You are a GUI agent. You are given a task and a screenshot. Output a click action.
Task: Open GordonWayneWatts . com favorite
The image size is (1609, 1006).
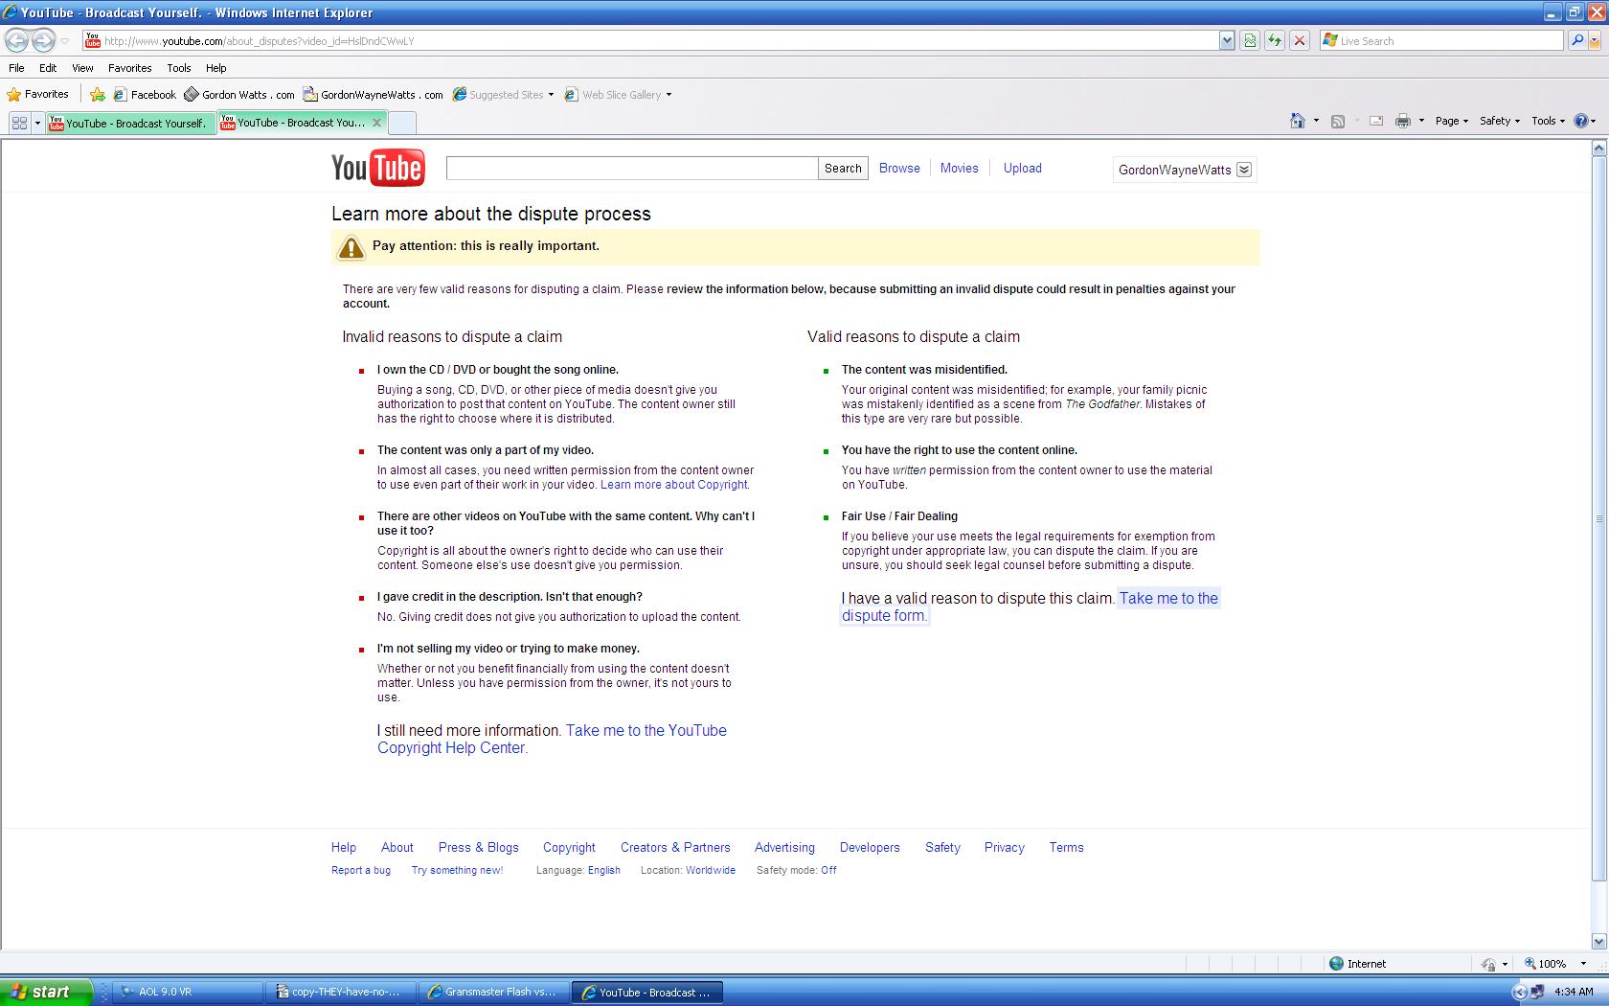374,95
